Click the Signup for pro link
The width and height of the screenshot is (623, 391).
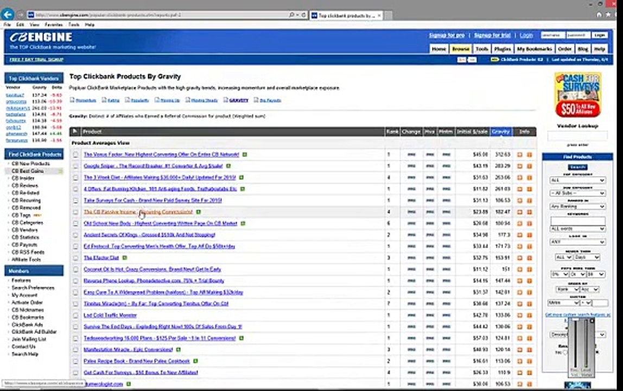coord(447,35)
